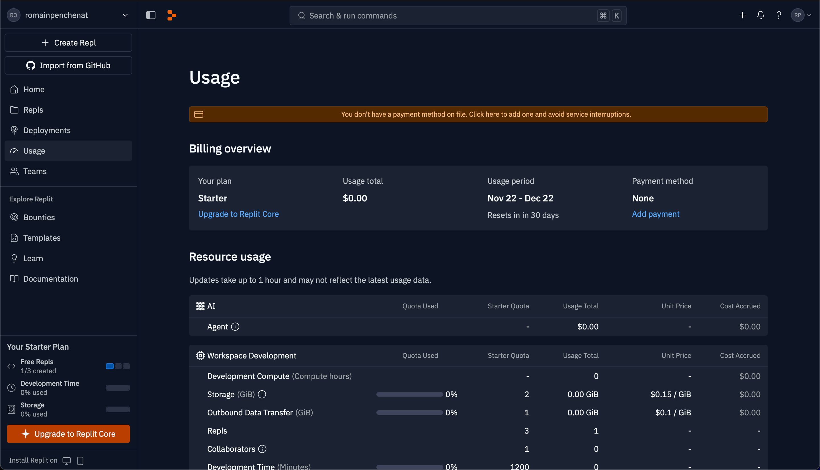
Task: Click the Workspace Development chip icon
Action: click(x=200, y=355)
